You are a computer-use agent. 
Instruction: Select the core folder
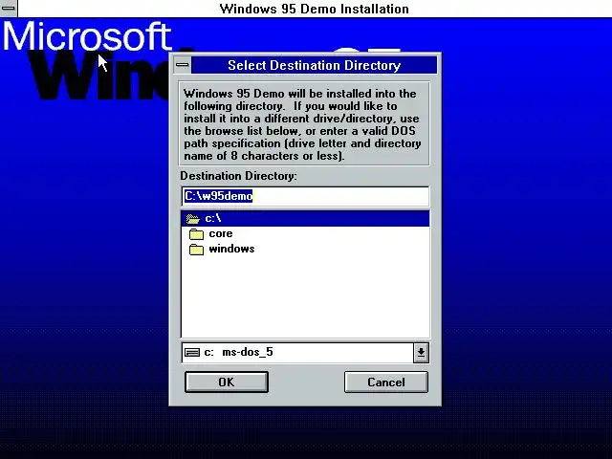[x=221, y=233]
